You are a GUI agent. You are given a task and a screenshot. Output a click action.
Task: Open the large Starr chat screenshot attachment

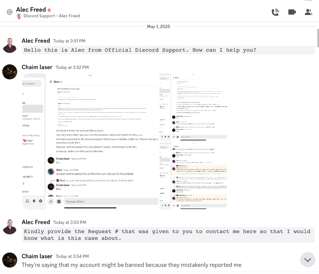pyautogui.click(x=91, y=141)
